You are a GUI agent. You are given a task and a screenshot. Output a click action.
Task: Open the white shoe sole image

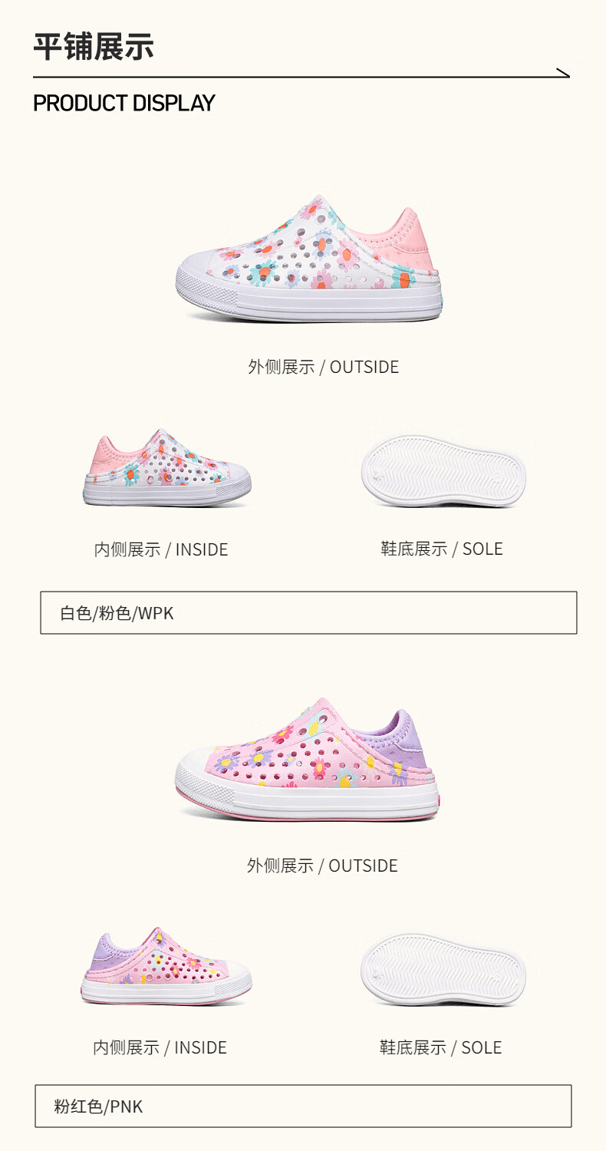[443, 471]
